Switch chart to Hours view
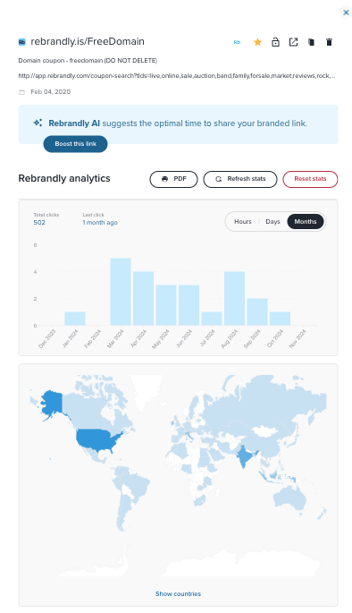352x613 pixels. coord(243,222)
